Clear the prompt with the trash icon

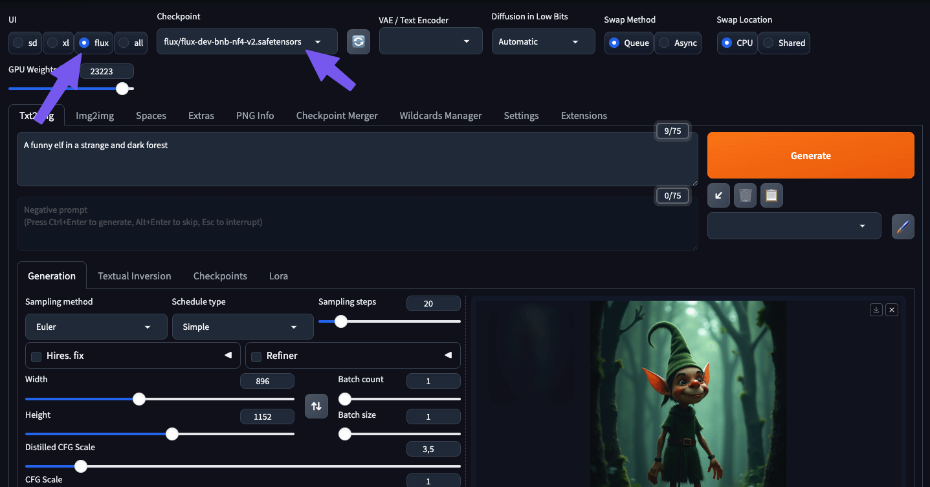(x=745, y=195)
